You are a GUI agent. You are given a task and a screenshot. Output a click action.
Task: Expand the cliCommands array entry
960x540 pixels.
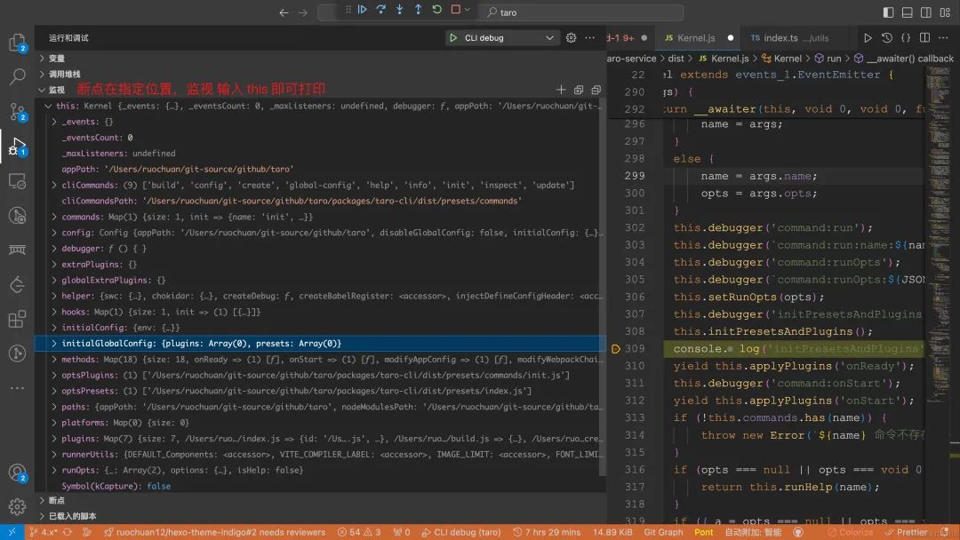tap(54, 185)
